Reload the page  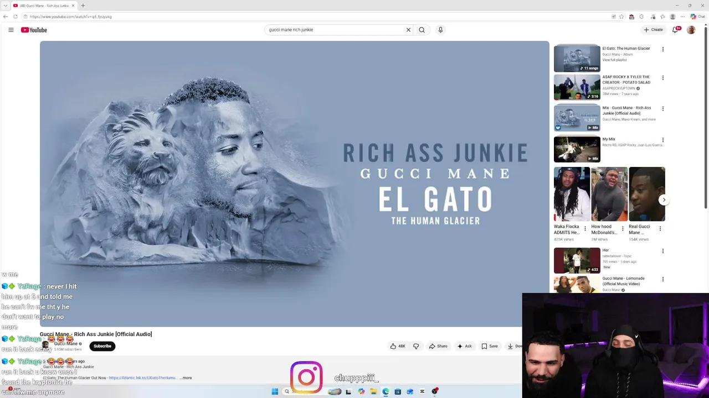pos(16,17)
